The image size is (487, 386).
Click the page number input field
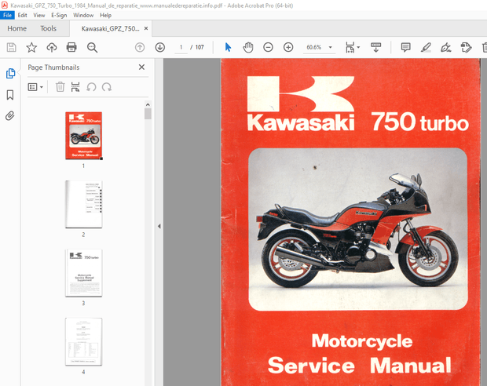click(181, 48)
